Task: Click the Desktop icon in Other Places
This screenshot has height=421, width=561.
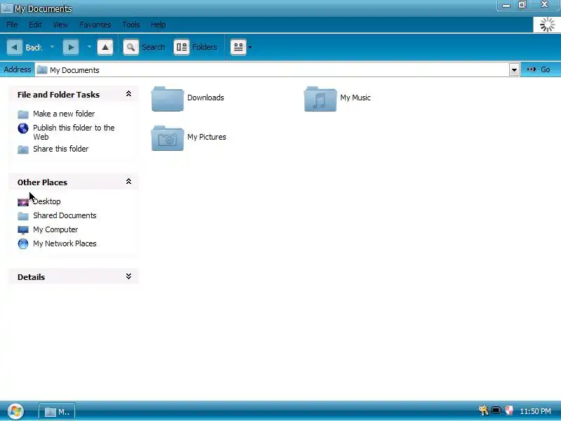Action: click(23, 202)
